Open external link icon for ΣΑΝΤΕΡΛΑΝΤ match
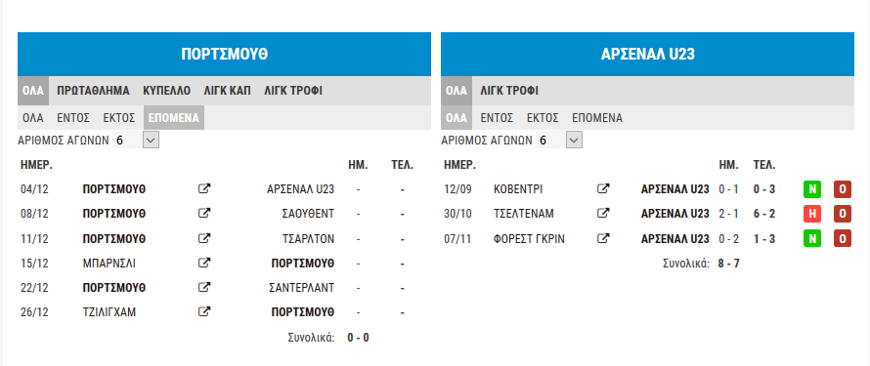 coord(204,287)
